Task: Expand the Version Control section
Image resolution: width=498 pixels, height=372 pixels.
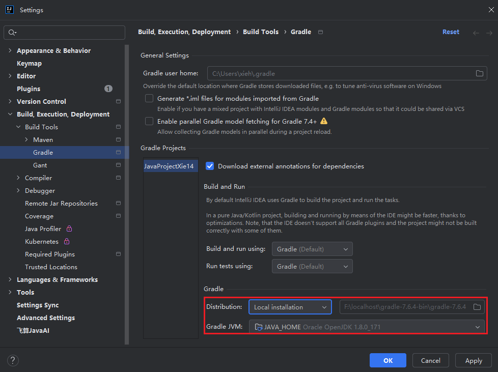Action: [x=10, y=101]
